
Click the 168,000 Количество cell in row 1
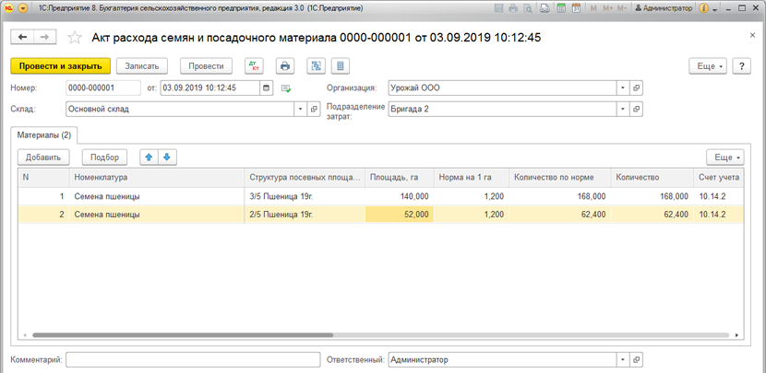(x=652, y=196)
